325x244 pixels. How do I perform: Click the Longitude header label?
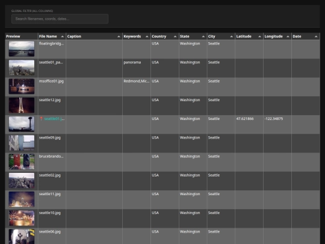click(274, 36)
